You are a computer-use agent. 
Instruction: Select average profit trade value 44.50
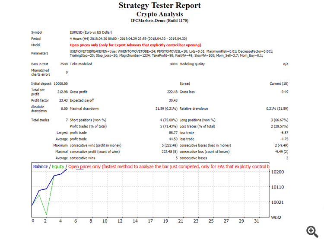click(x=173, y=139)
